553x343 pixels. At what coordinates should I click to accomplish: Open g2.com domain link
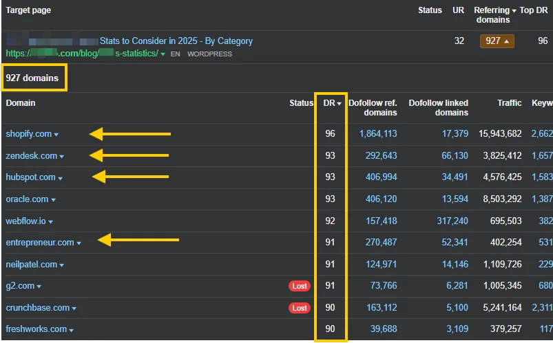[20, 286]
